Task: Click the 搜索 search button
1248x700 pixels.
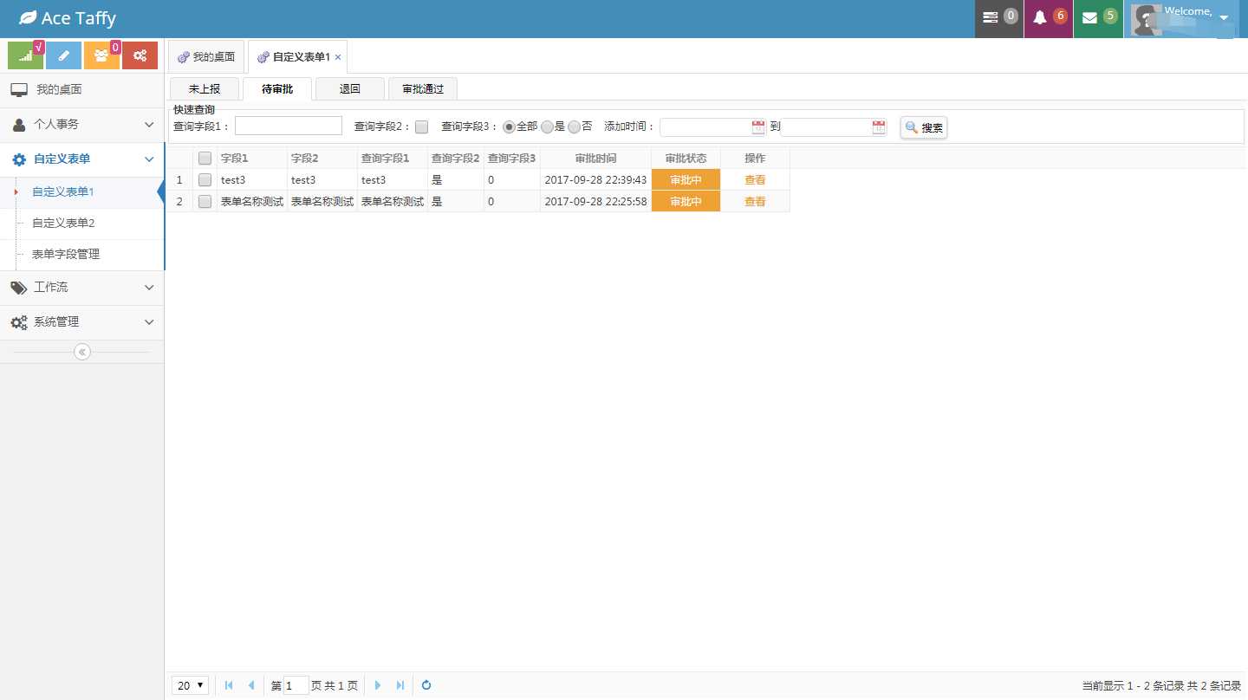Action: [x=924, y=127]
